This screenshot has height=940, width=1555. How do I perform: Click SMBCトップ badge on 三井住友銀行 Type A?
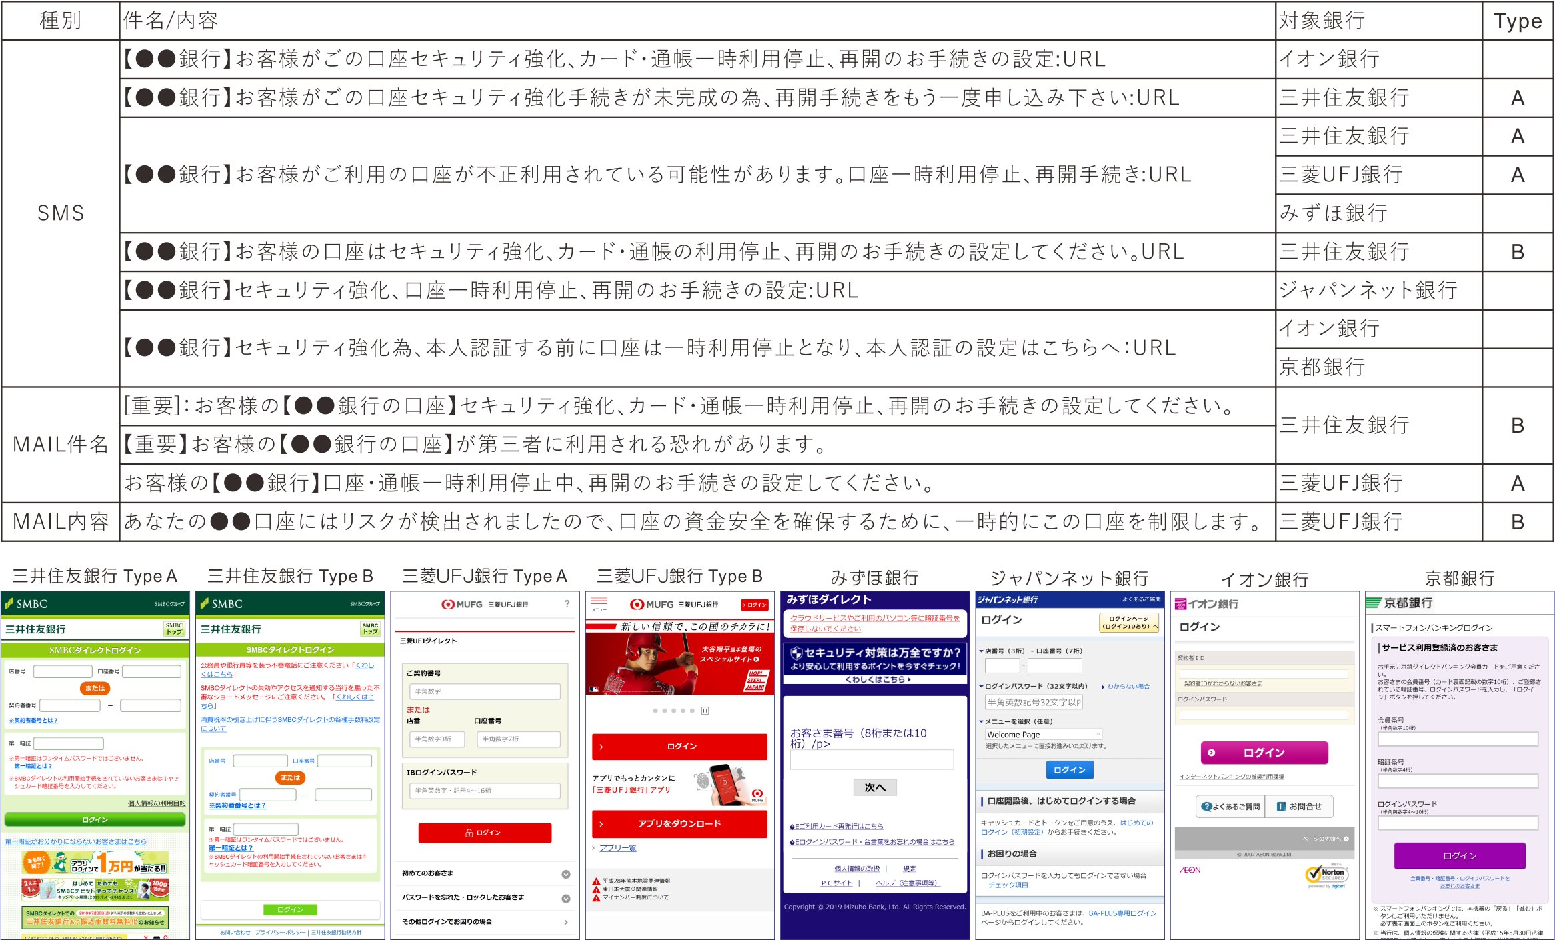(x=174, y=629)
